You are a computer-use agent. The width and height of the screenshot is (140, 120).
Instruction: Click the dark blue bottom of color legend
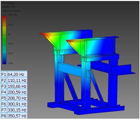click(4, 62)
